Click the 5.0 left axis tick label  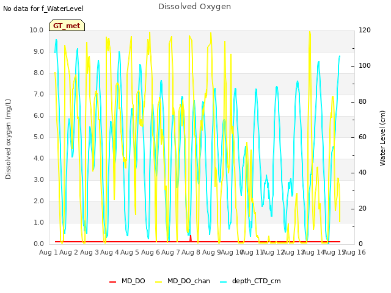[x=38, y=137]
